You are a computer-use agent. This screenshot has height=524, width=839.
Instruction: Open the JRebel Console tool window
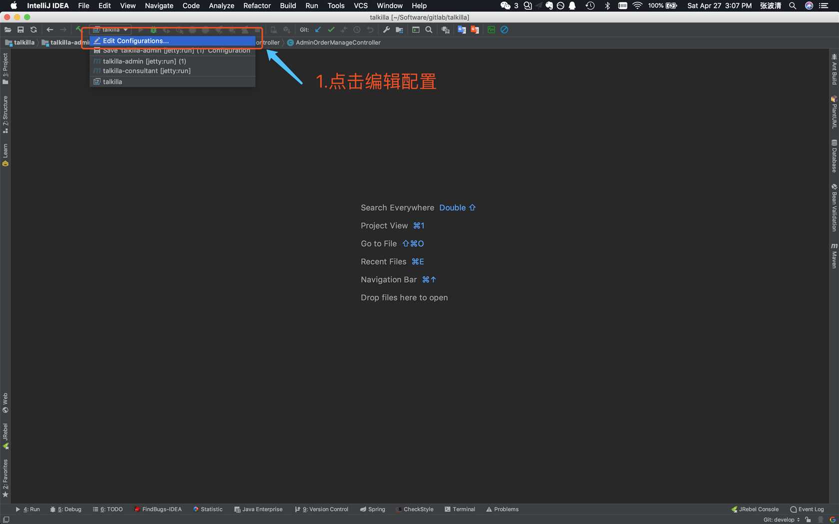[x=755, y=510]
